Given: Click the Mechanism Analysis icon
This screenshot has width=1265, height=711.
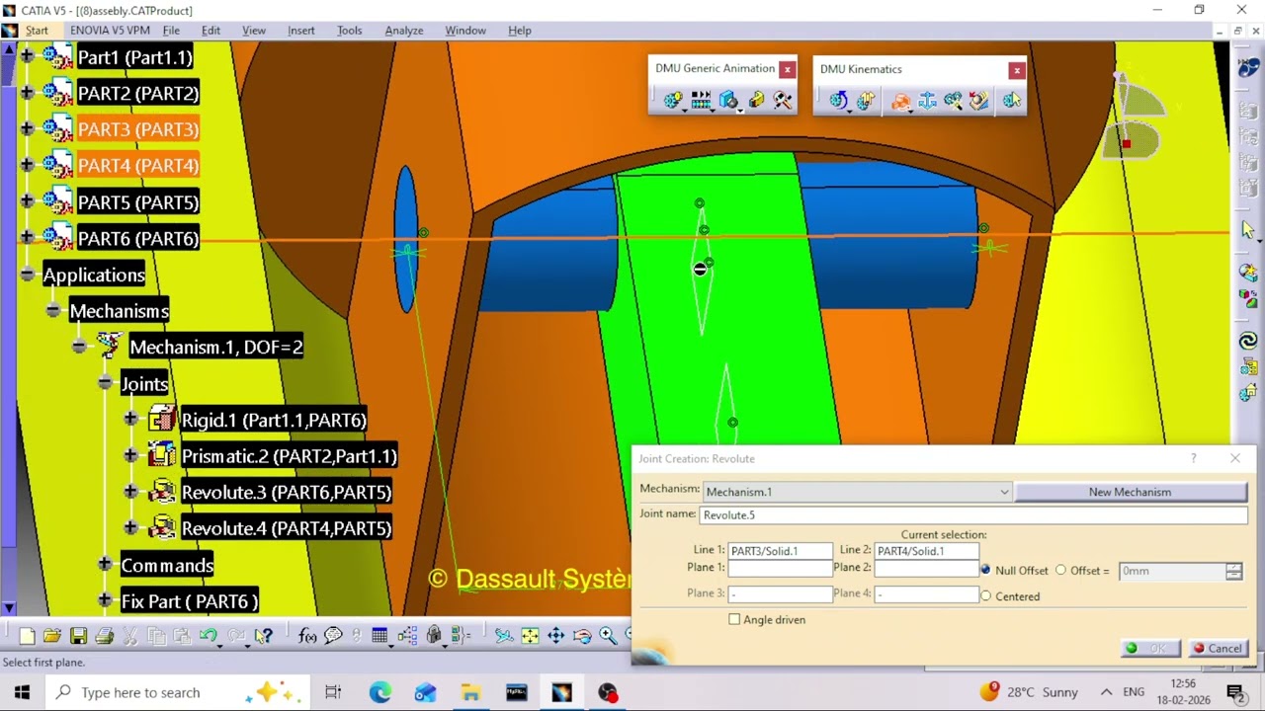Looking at the screenshot, I should [1012, 100].
